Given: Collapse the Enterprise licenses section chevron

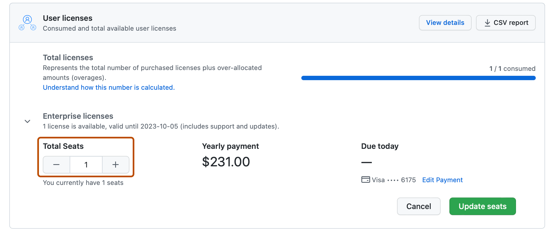Looking at the screenshot, I should click(27, 121).
